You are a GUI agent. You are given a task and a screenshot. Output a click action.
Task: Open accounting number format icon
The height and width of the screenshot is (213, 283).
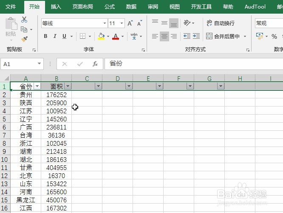point(260,36)
